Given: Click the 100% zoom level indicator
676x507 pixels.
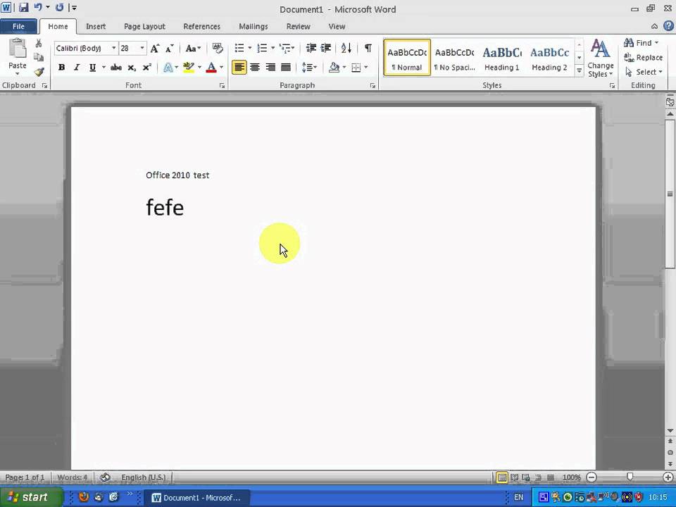Looking at the screenshot, I should [571, 477].
